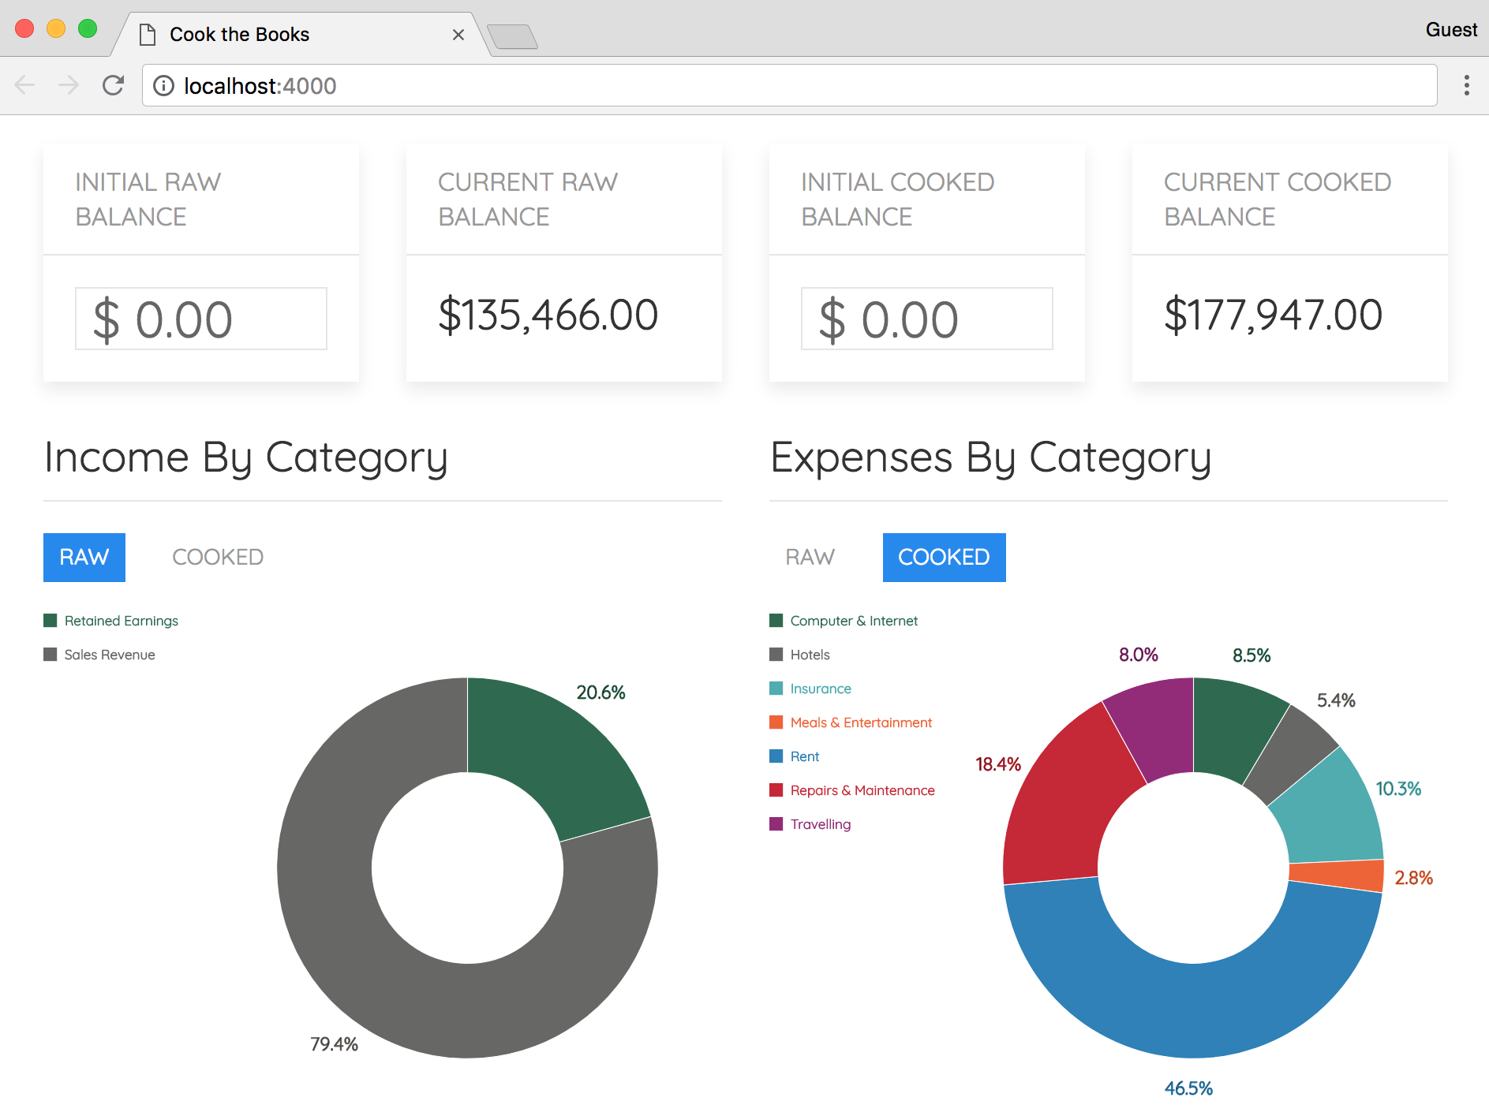
Task: Click the localhost:4000 address bar
Action: pyautogui.click(x=789, y=85)
